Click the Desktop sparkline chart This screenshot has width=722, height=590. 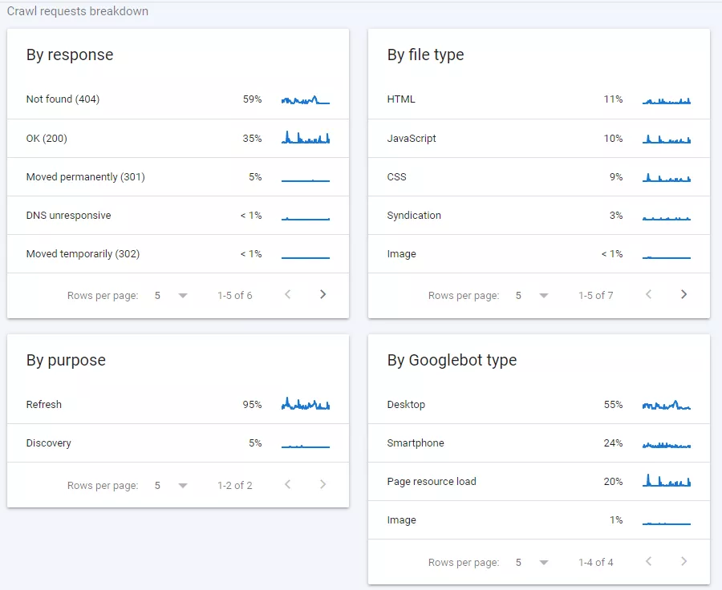(667, 405)
